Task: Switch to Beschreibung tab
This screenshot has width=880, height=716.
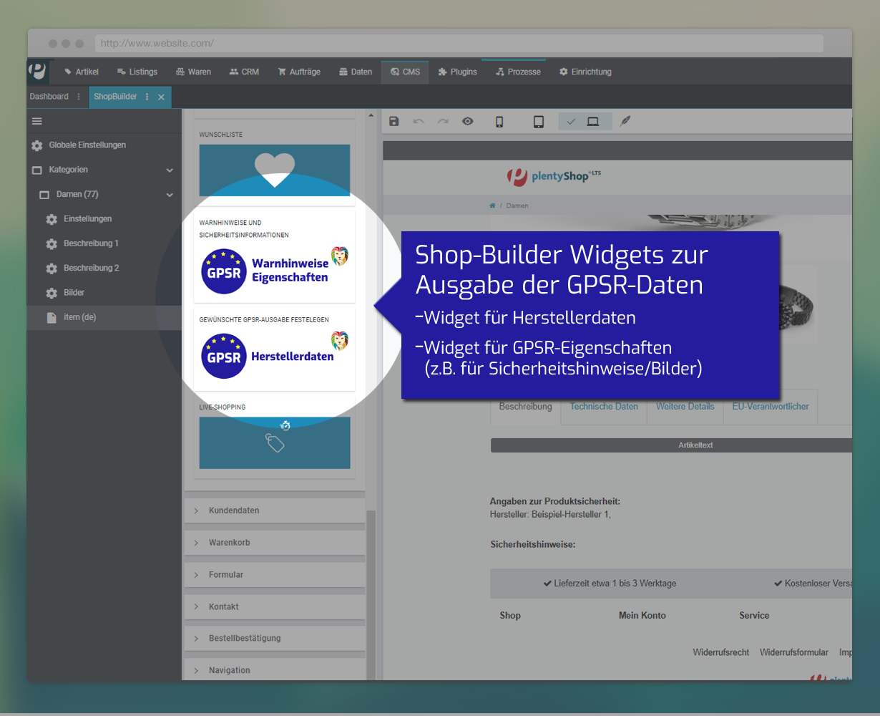Action: (x=526, y=407)
